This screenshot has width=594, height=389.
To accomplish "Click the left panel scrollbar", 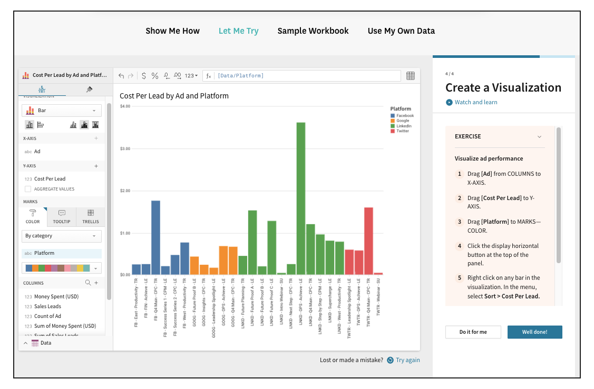I will point(109,201).
